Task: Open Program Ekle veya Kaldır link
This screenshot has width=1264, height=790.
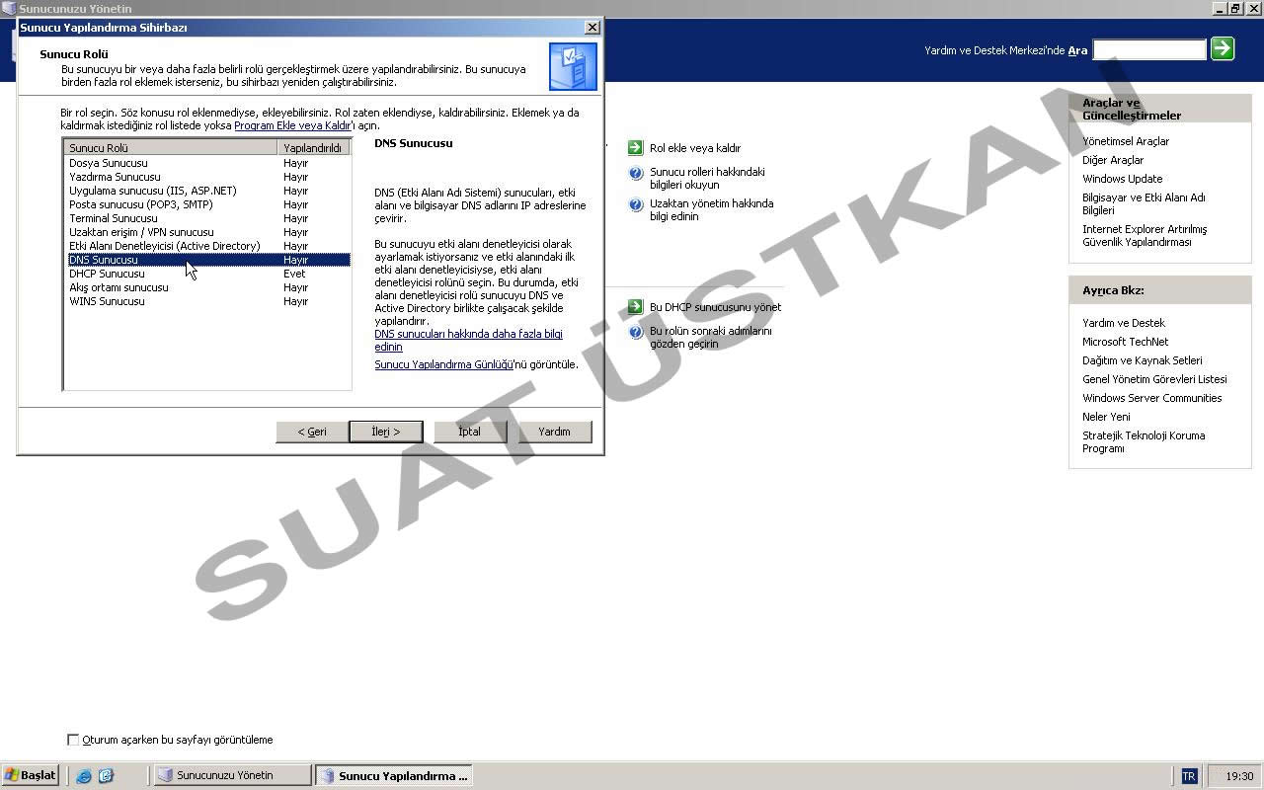Action: coord(292,125)
